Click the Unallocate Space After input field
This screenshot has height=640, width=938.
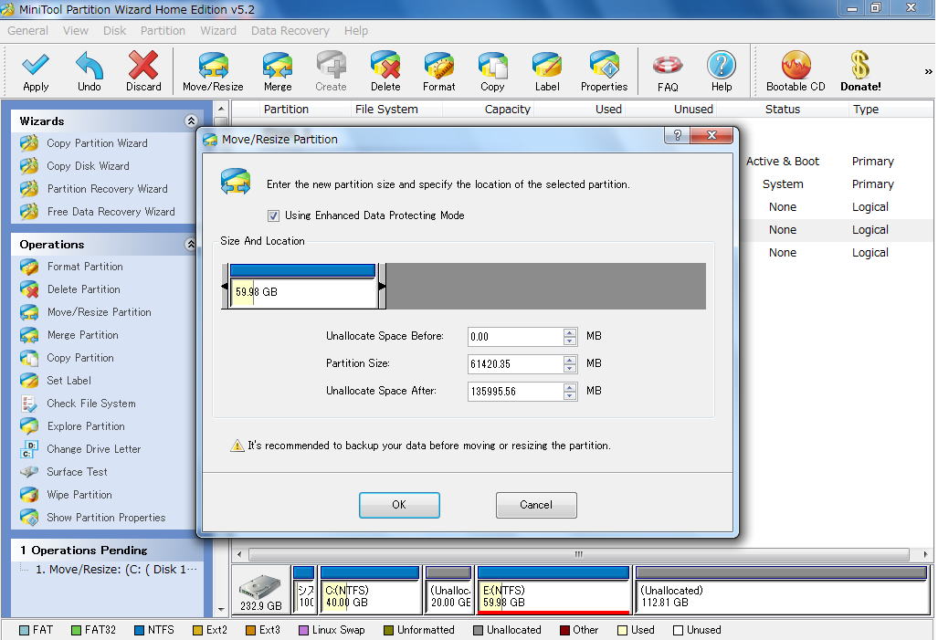click(x=515, y=391)
